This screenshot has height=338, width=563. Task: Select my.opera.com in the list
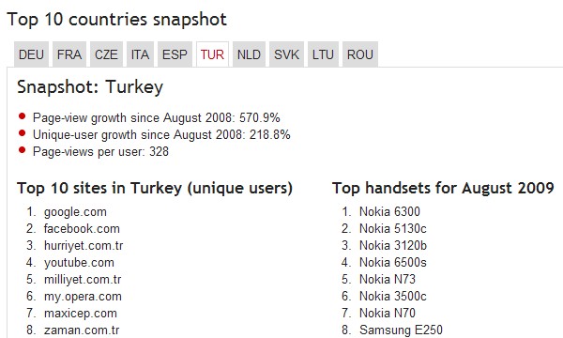[83, 297]
